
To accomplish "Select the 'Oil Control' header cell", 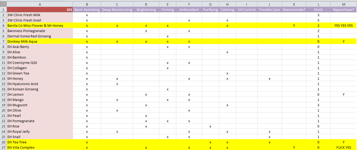I will pos(246,10).
